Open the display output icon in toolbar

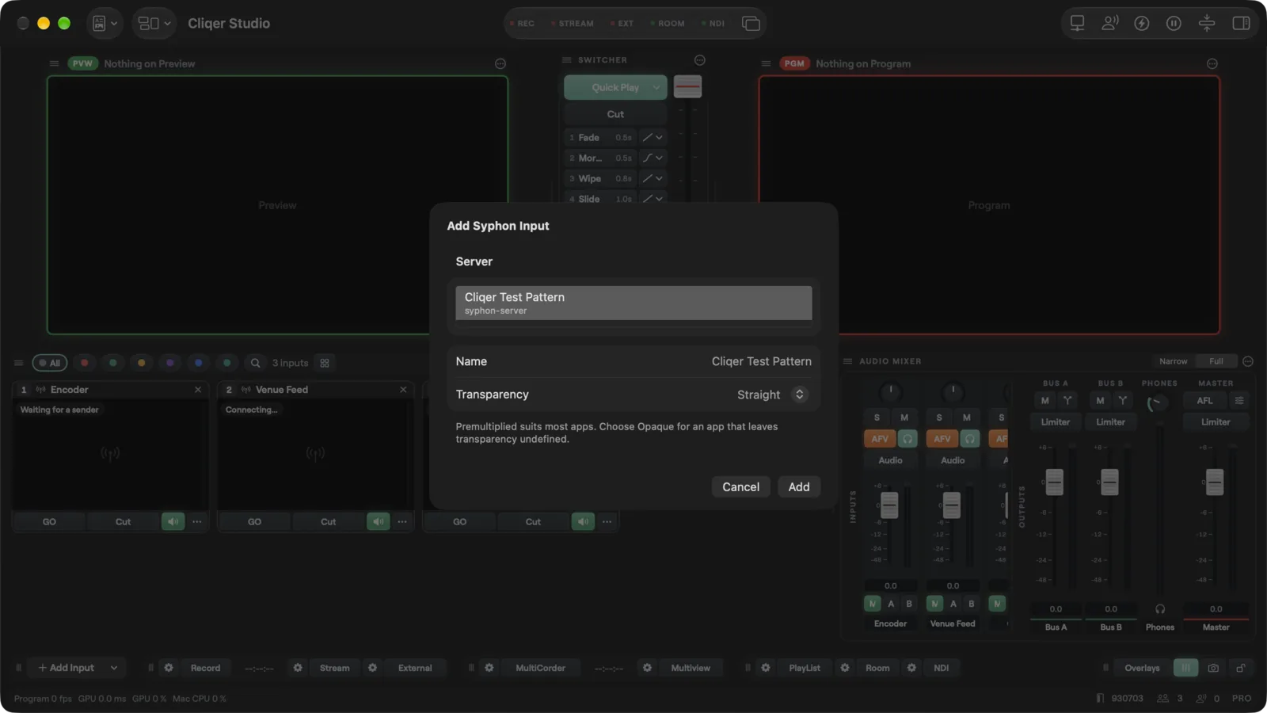(x=1077, y=24)
